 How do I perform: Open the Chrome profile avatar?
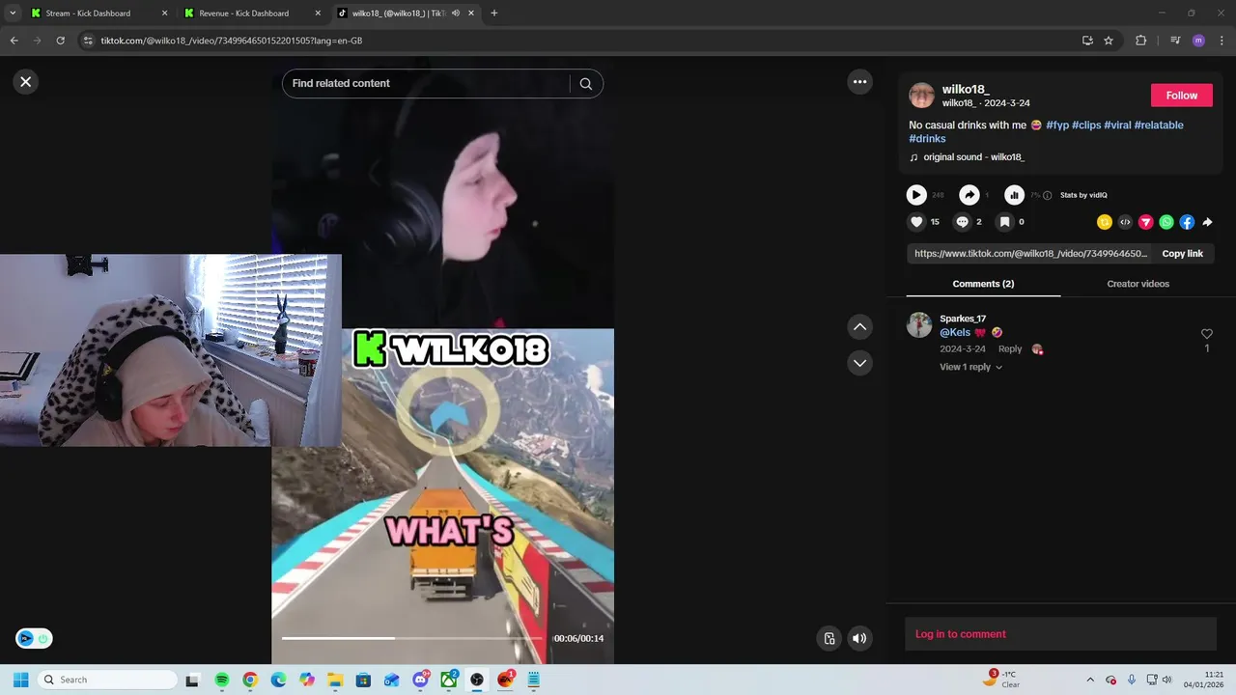tap(1198, 41)
